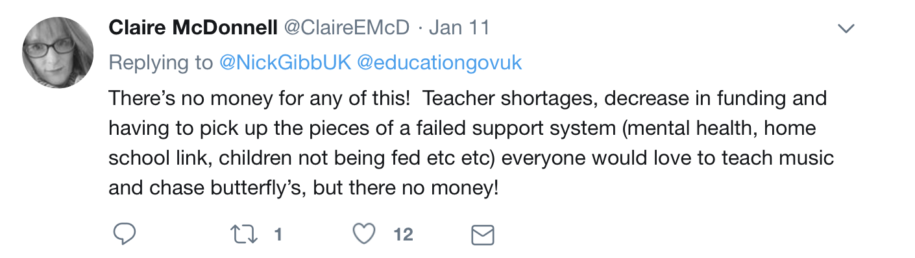This screenshot has width=915, height=258.
Task: Retweet this tweet using the arrows icon
Action: pyautogui.click(x=245, y=234)
